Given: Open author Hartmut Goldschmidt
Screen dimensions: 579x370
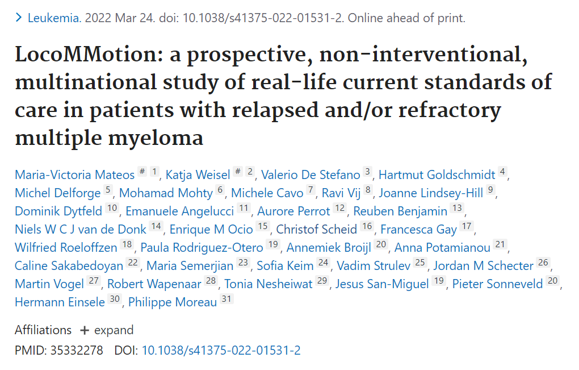Looking at the screenshot, I should [437, 174].
